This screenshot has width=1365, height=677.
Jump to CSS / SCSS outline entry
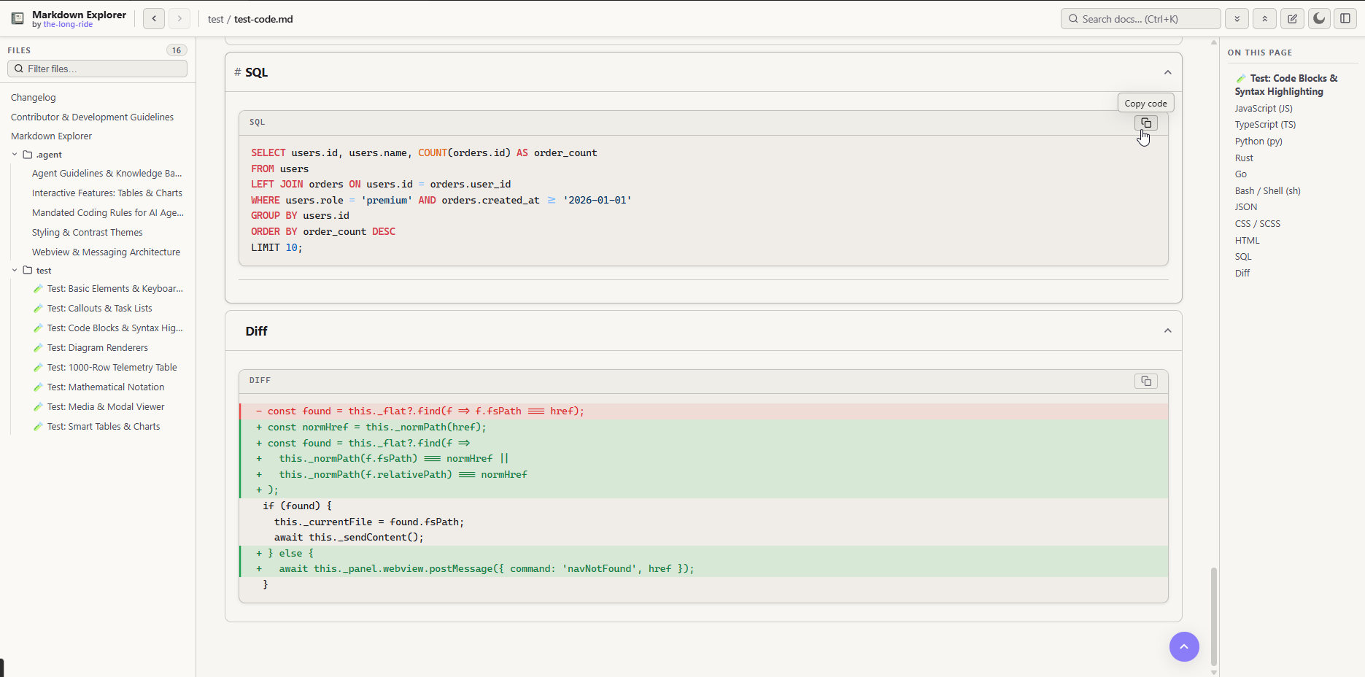1257,224
